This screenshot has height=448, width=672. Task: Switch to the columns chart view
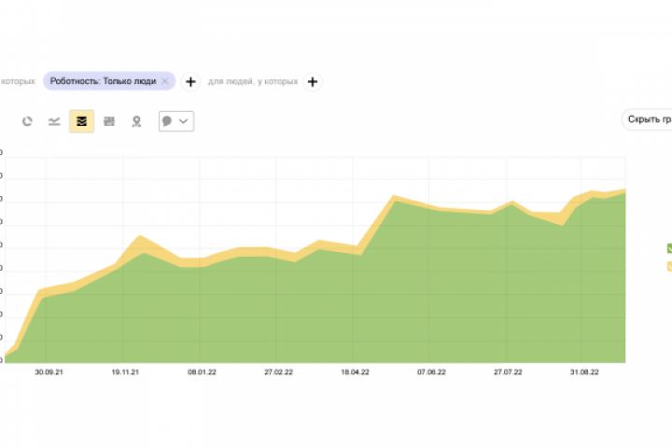109,121
